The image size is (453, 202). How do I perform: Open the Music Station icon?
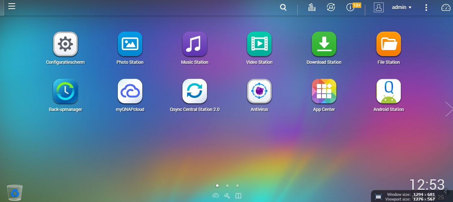point(195,44)
